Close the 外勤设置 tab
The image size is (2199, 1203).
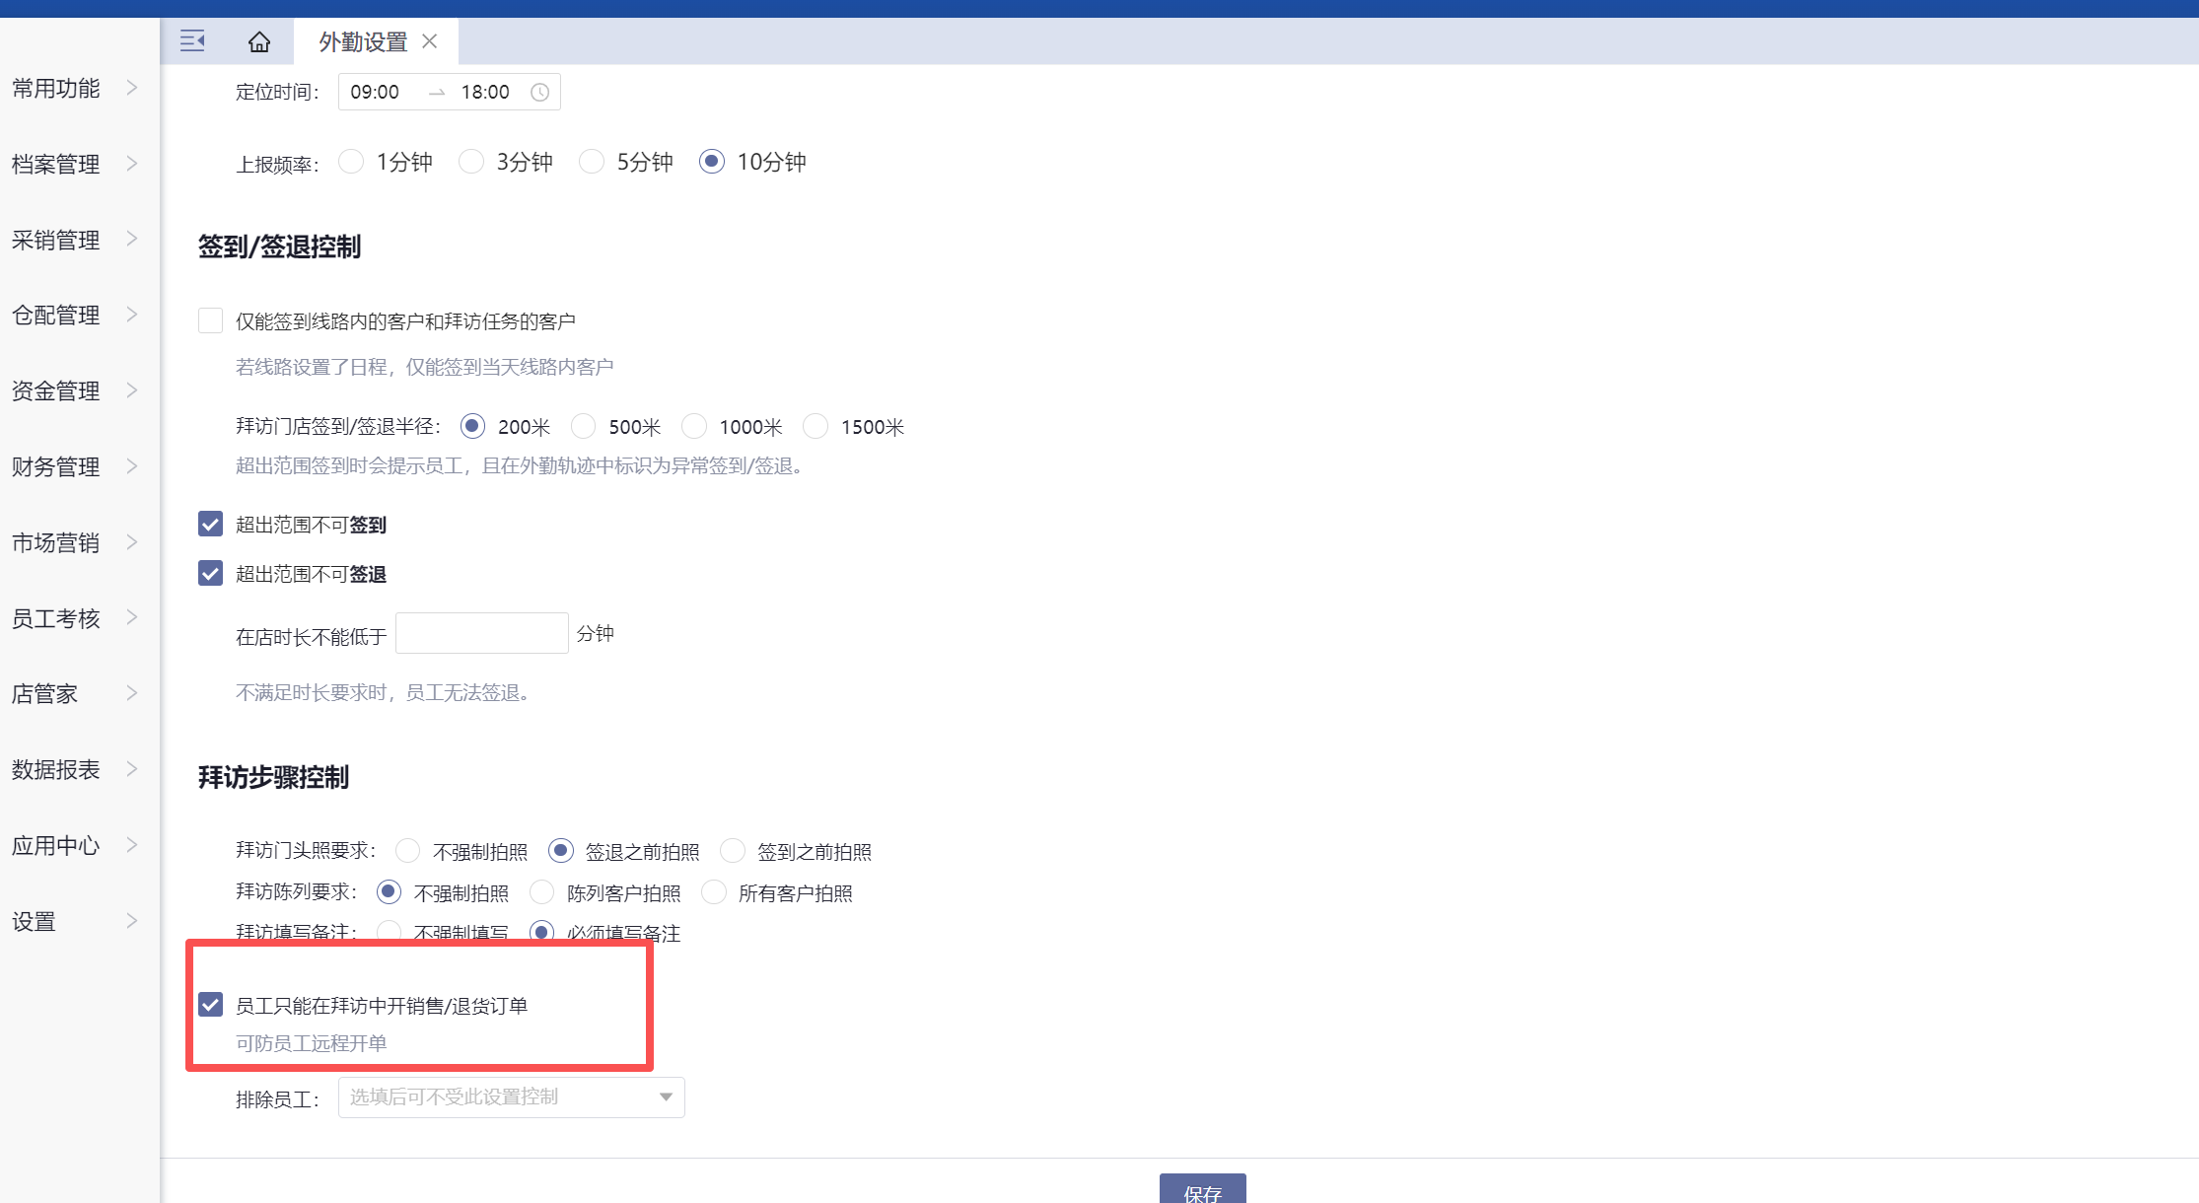[430, 41]
